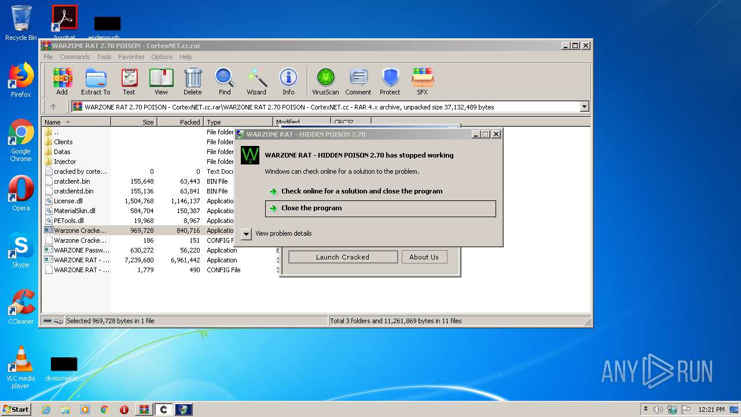The width and height of the screenshot is (741, 417).
Task: Open Google Chrome desktop shortcut
Action: click(21, 141)
